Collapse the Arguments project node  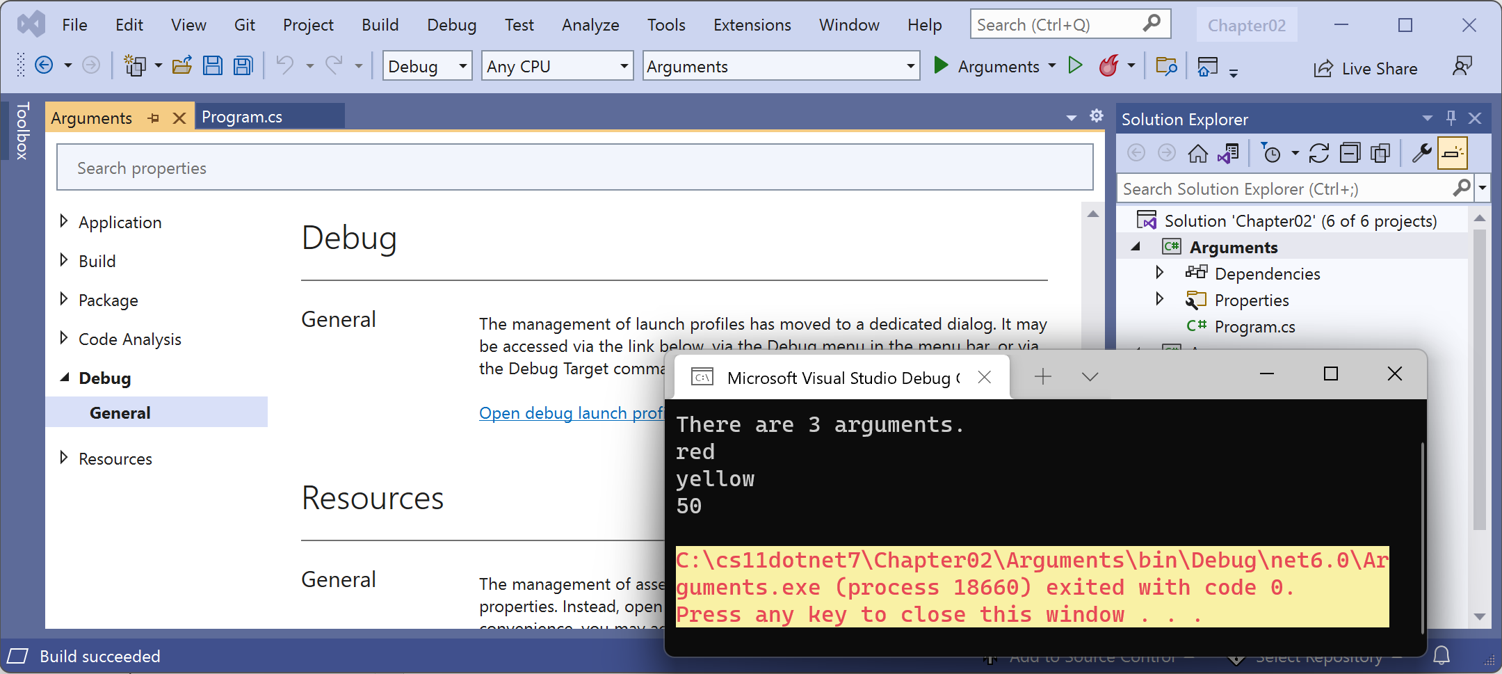[1136, 247]
